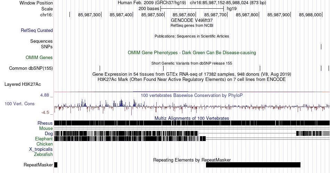Image resolution: width=330 pixels, height=173 pixels.
Task: Click the Window Position label
Action: [36, 3]
